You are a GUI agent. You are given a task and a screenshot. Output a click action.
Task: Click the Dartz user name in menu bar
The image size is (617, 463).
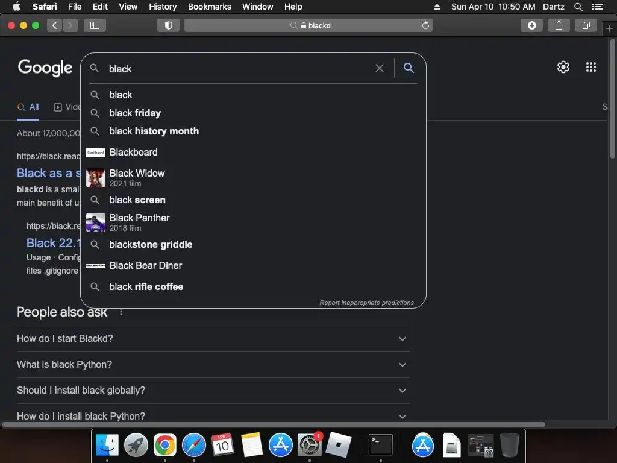pyautogui.click(x=553, y=7)
